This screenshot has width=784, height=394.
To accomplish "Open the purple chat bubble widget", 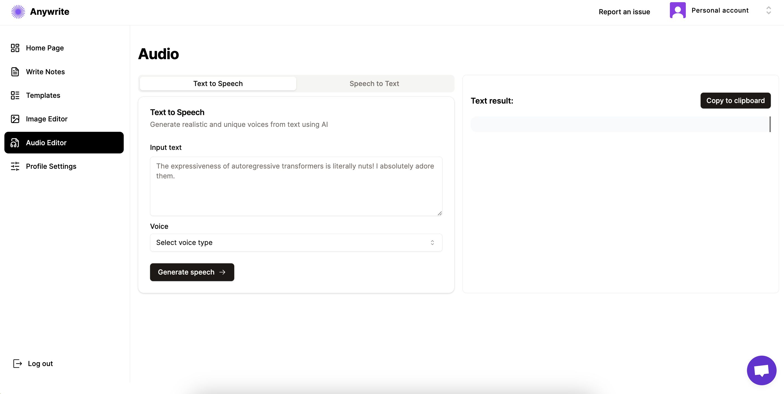I will [x=762, y=370].
